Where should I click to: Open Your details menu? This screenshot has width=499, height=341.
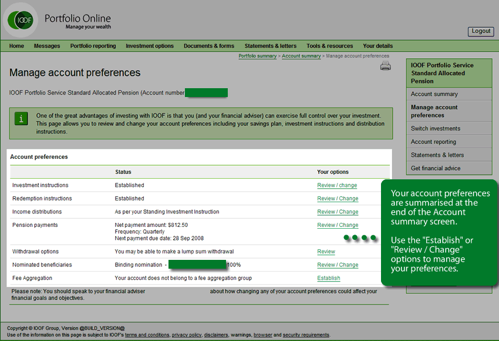click(377, 46)
